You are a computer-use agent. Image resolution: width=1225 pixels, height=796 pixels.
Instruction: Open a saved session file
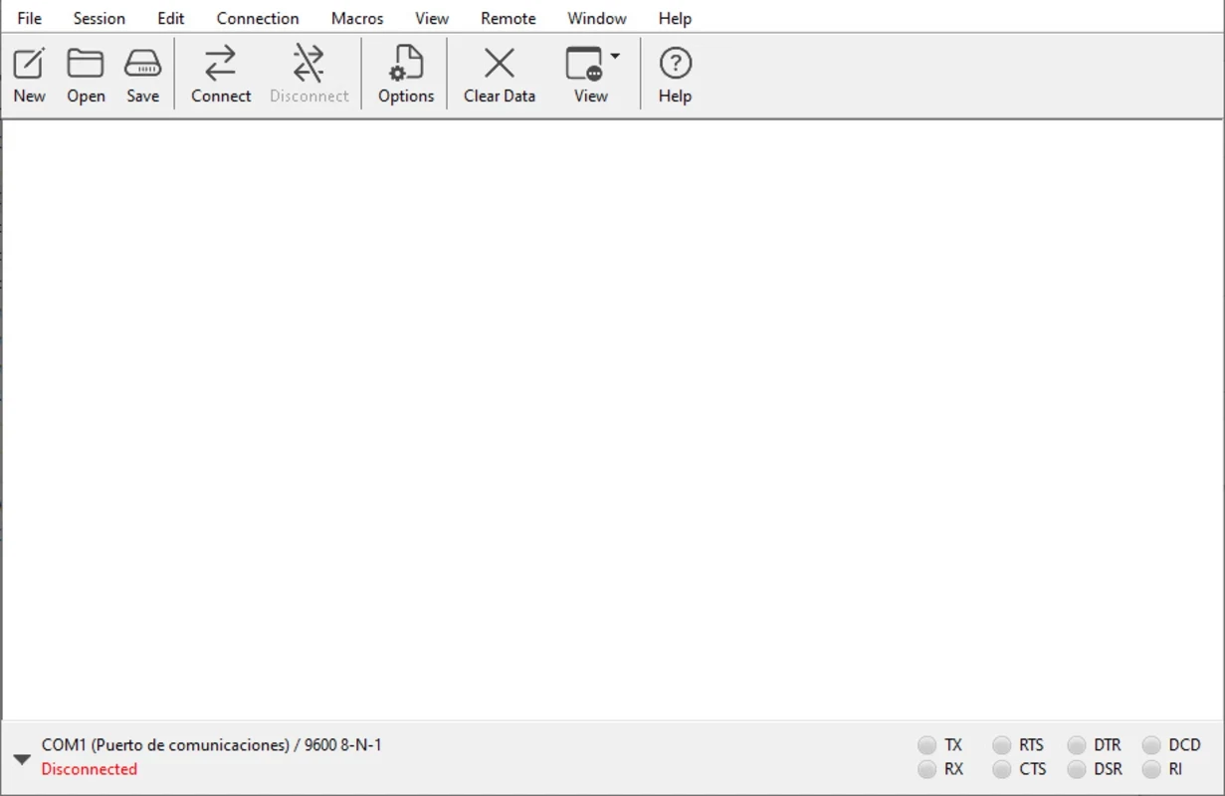click(86, 75)
